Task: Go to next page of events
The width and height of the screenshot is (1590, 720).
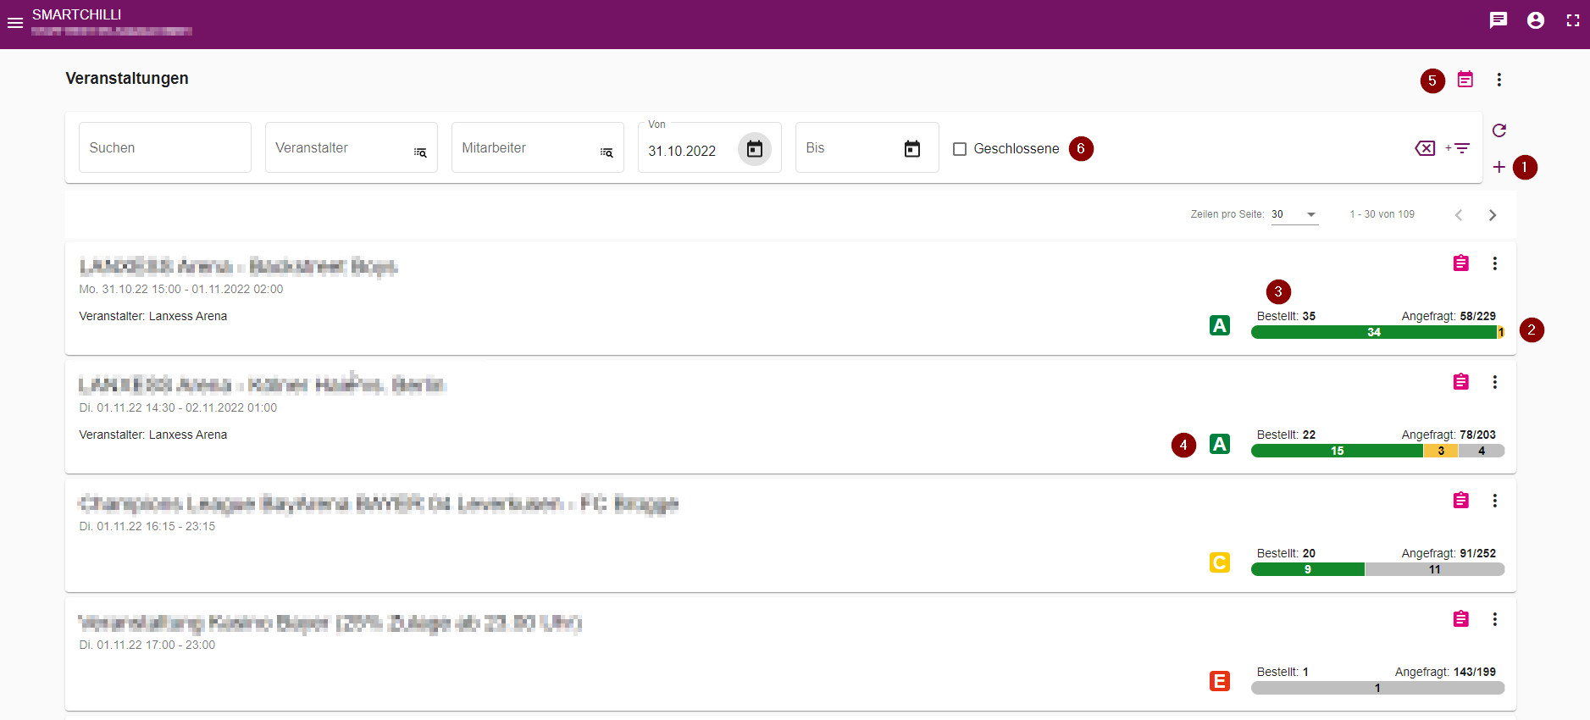Action: pos(1492,215)
